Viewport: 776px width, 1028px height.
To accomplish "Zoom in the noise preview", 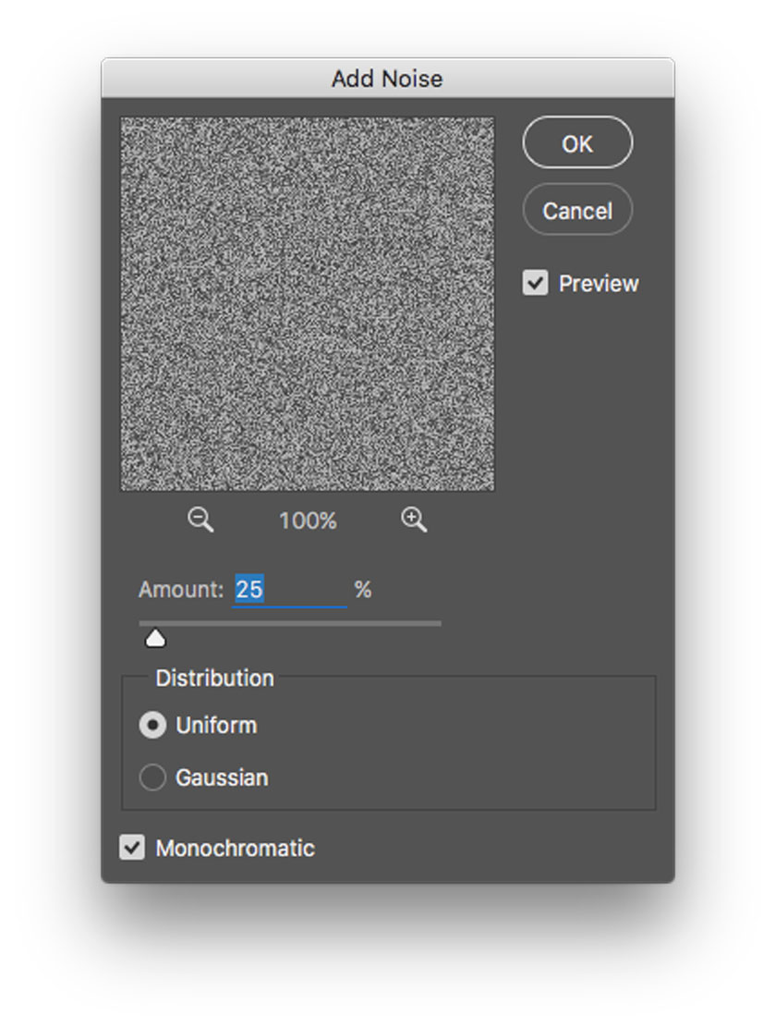I will point(414,520).
